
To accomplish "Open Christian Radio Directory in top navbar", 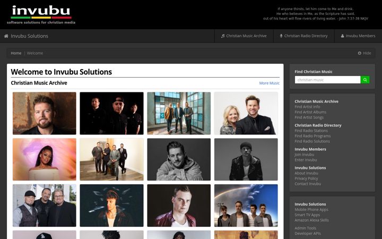I will point(304,36).
